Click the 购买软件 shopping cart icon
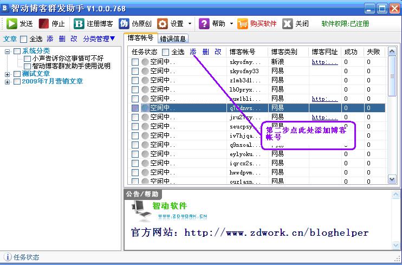Image resolution: width=402 pixels, height=265 pixels. pos(243,24)
